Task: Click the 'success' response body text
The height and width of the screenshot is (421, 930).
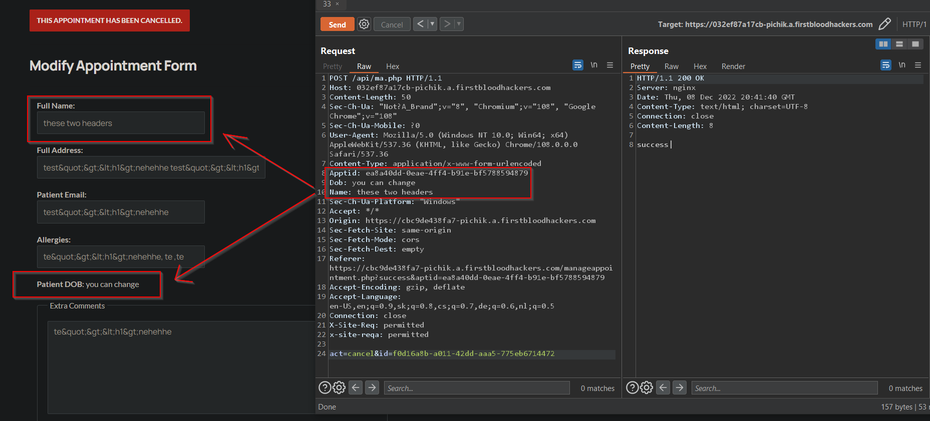Action: pyautogui.click(x=653, y=144)
